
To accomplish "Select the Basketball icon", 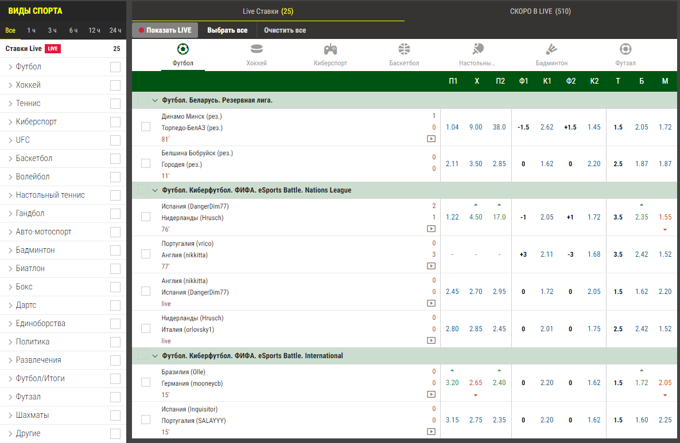I will 404,49.
